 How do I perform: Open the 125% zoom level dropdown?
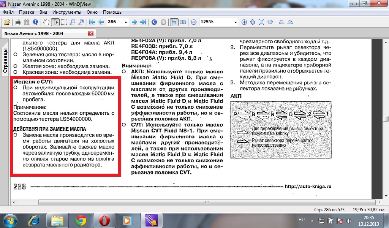tap(236, 22)
